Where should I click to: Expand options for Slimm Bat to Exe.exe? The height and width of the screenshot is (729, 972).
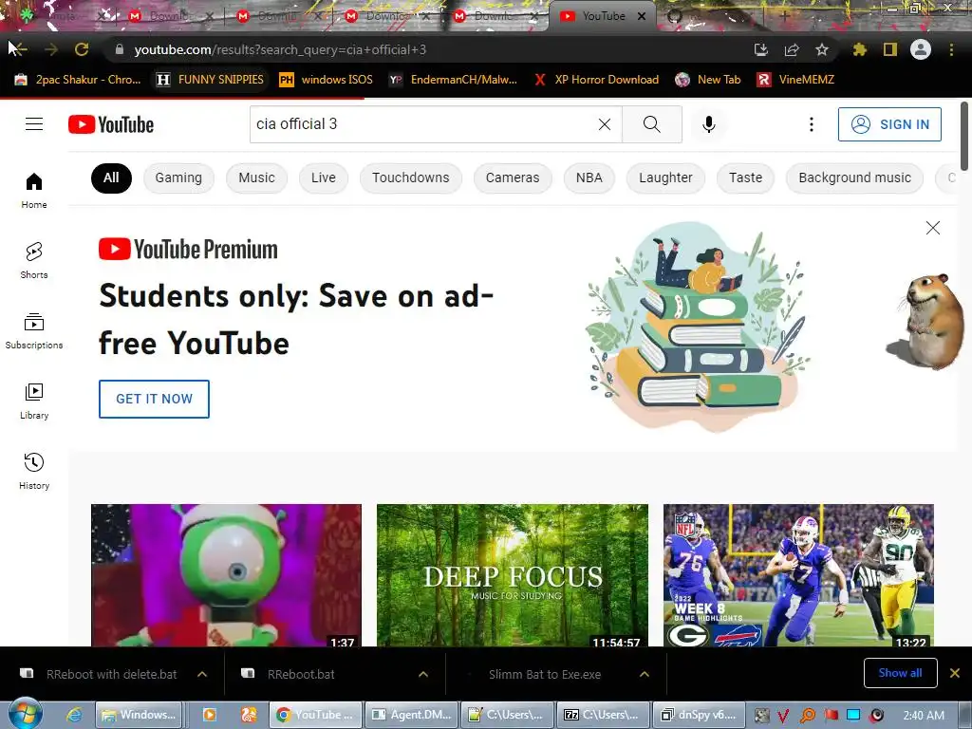click(x=645, y=674)
